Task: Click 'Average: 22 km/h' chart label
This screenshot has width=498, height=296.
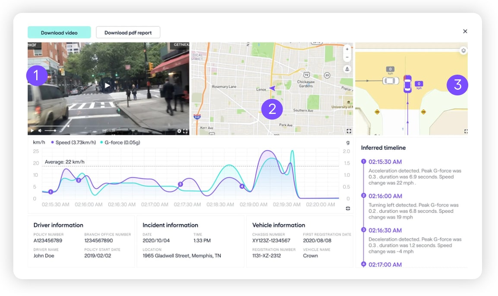Action: click(x=64, y=162)
